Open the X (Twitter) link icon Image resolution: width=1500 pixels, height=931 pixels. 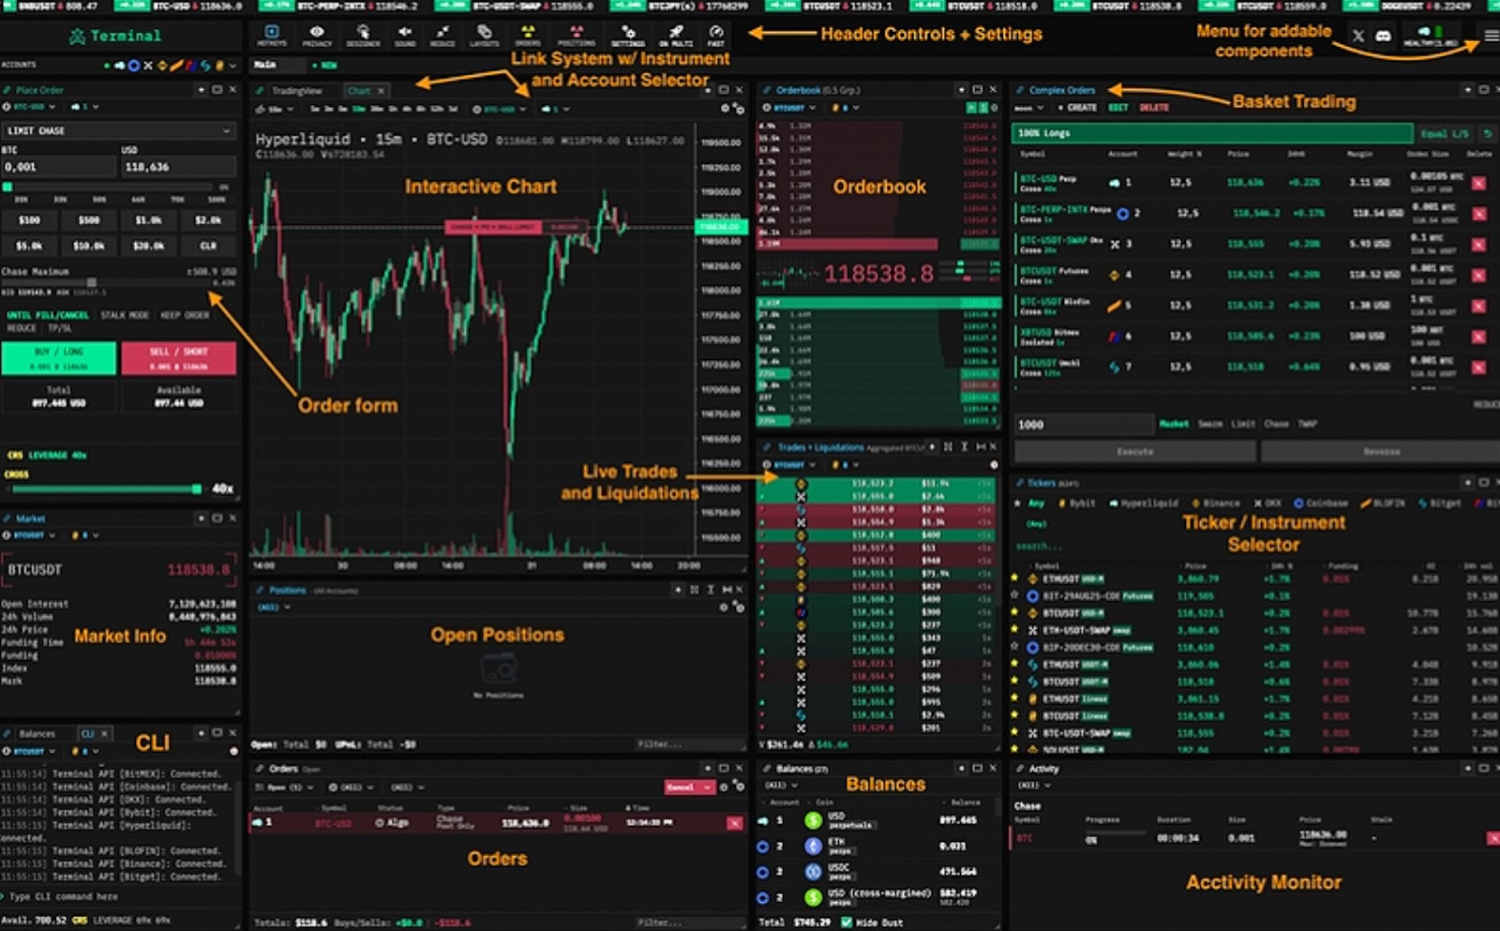[1357, 36]
